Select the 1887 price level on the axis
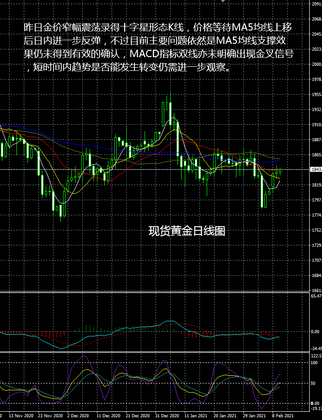322x420 pixels. tap(317, 140)
